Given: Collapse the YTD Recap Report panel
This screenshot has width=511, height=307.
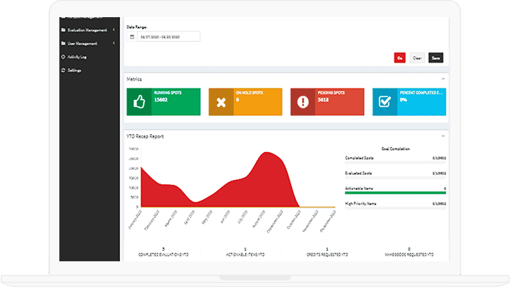Looking at the screenshot, I should 443,136.
